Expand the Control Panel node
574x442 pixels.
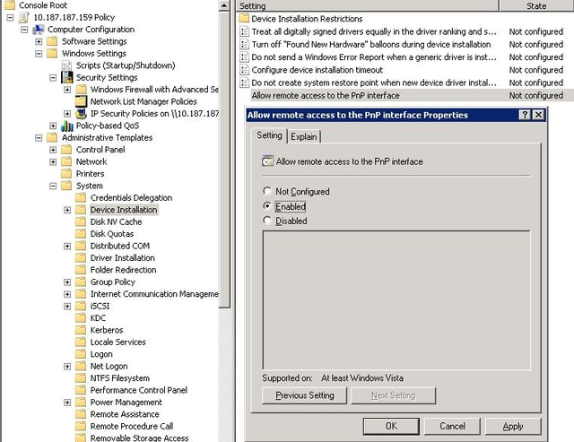click(53, 150)
